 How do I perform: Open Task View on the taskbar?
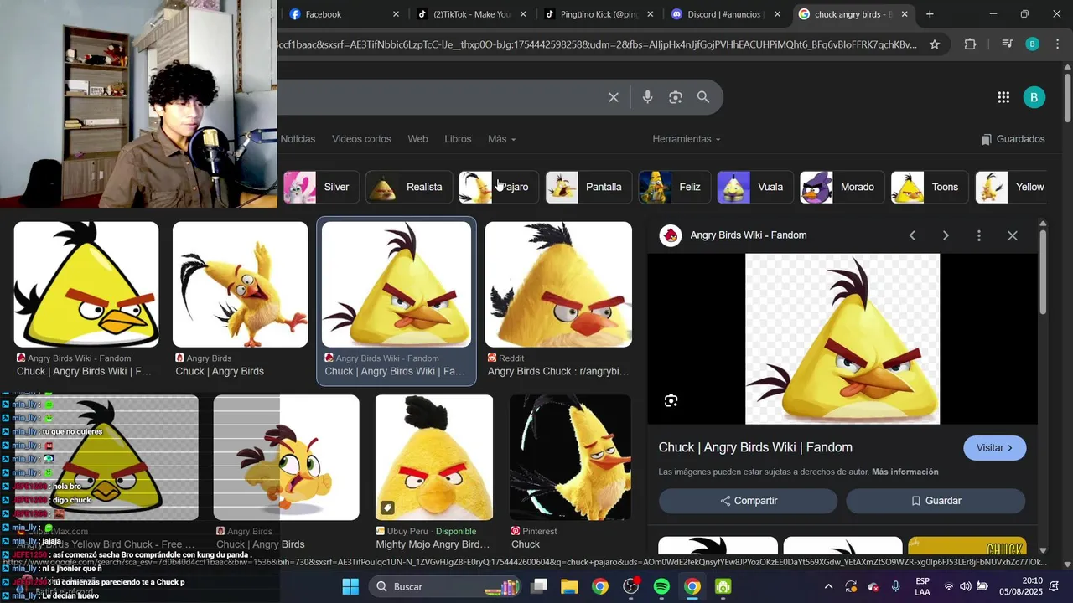539,586
